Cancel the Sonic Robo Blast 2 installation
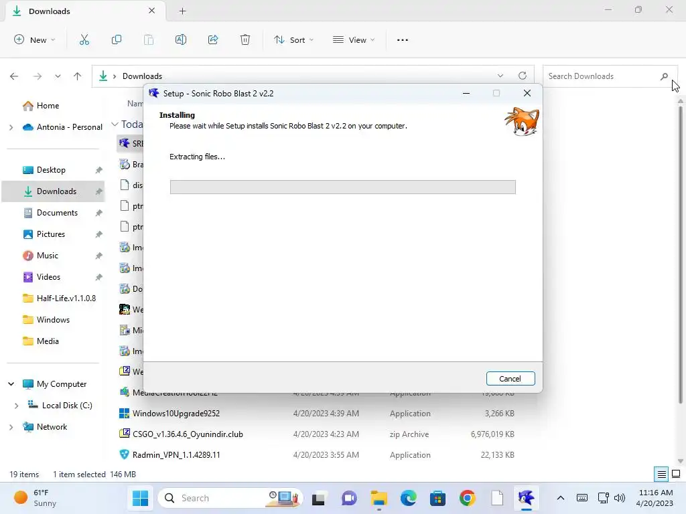The image size is (686, 514). [510, 379]
